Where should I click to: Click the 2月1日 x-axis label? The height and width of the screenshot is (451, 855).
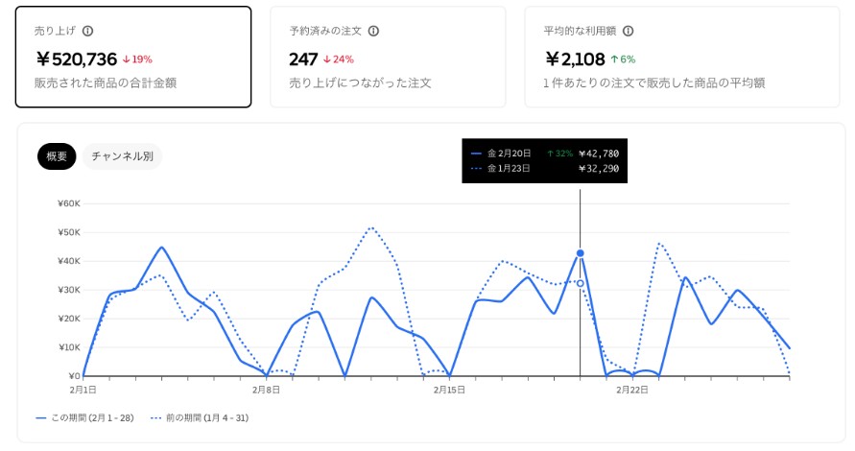83,390
